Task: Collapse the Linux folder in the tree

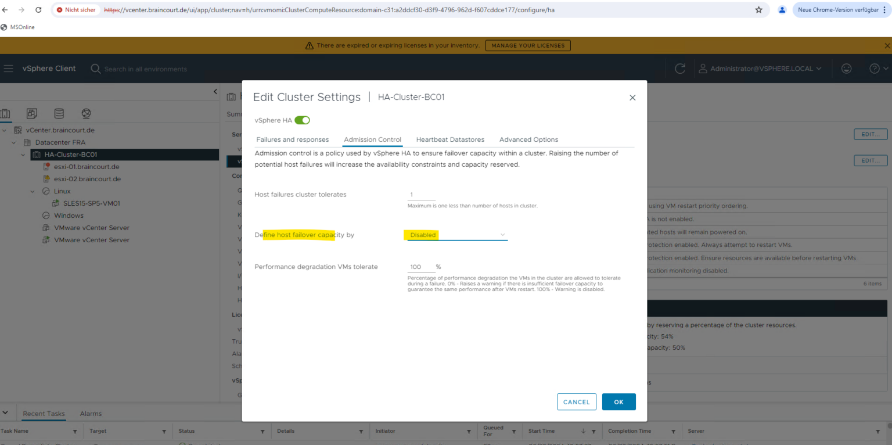Action: (x=33, y=191)
